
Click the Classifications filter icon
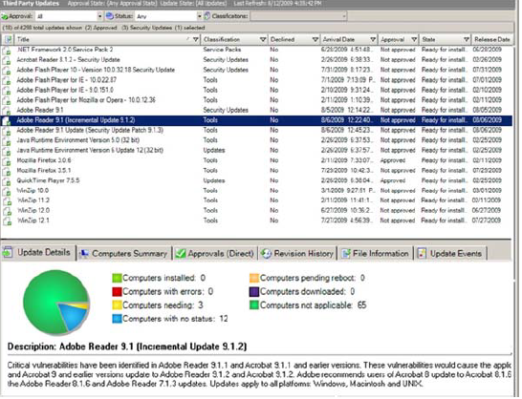coord(207,16)
